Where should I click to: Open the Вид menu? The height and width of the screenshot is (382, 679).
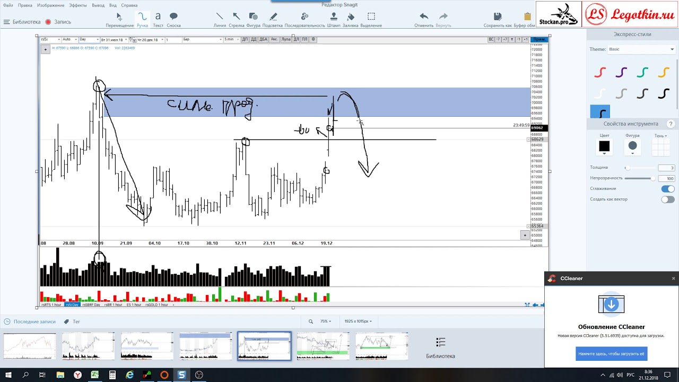pyautogui.click(x=113, y=5)
